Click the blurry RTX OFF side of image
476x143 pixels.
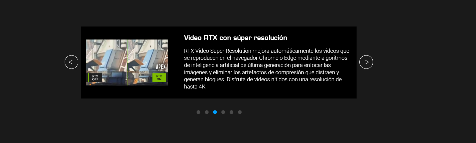(x=106, y=62)
